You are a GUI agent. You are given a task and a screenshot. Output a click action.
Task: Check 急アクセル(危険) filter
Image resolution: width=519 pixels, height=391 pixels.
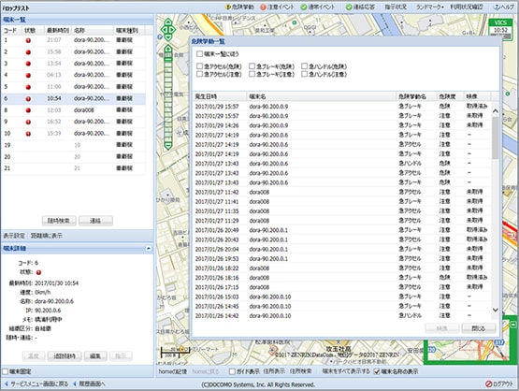click(x=199, y=65)
